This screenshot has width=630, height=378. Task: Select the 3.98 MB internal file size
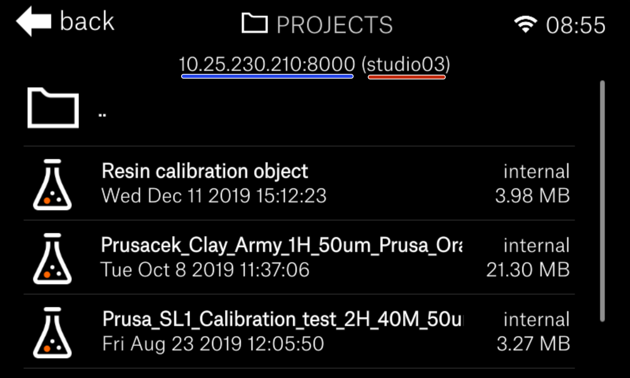[532, 196]
